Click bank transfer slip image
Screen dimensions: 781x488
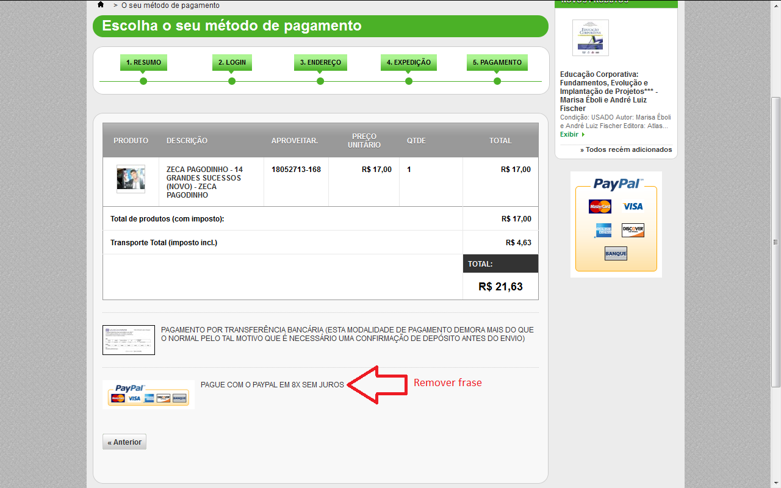tap(129, 340)
